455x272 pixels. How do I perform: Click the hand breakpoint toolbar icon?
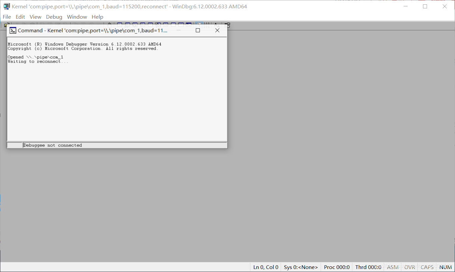109,25
